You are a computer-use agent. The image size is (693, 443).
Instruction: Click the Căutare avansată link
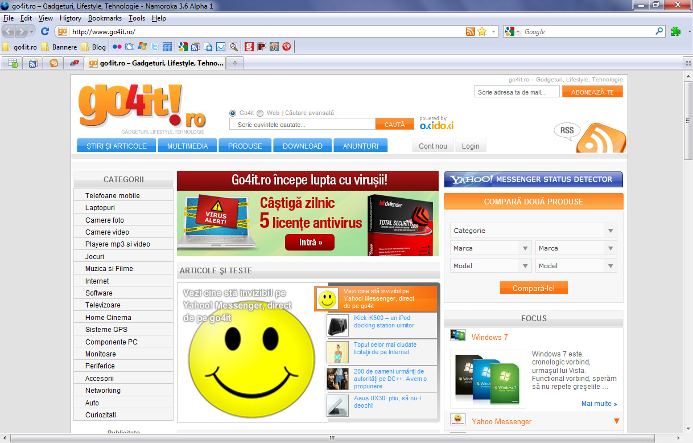310,113
